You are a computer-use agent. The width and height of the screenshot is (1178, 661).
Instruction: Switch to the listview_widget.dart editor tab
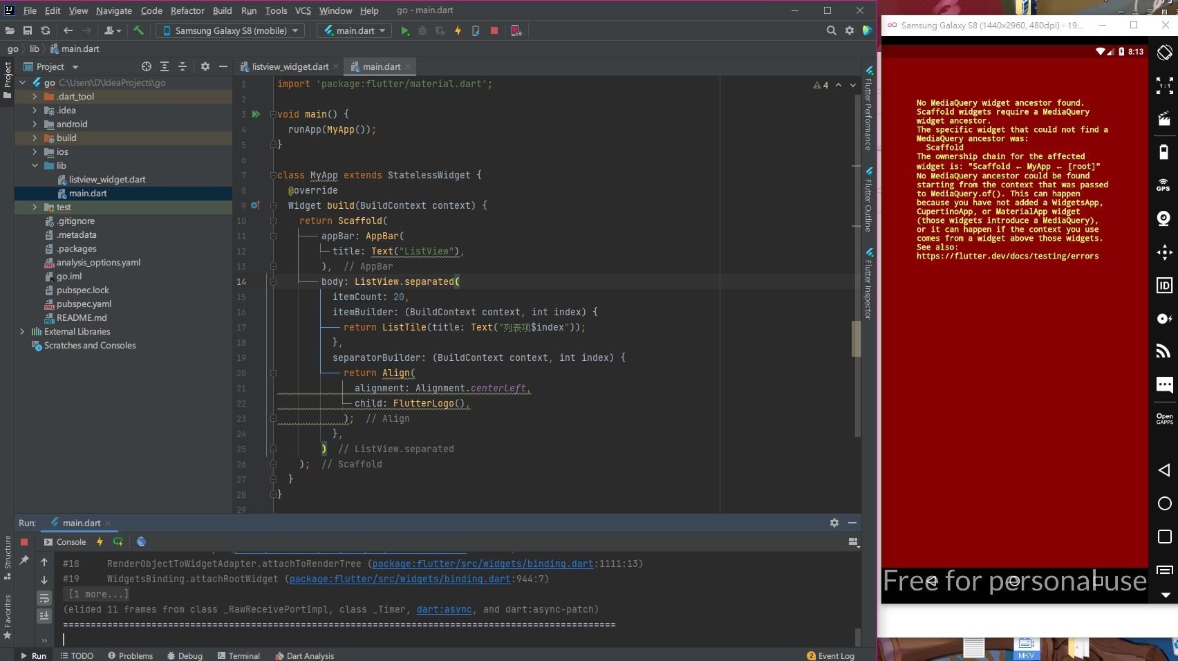pyautogui.click(x=290, y=67)
